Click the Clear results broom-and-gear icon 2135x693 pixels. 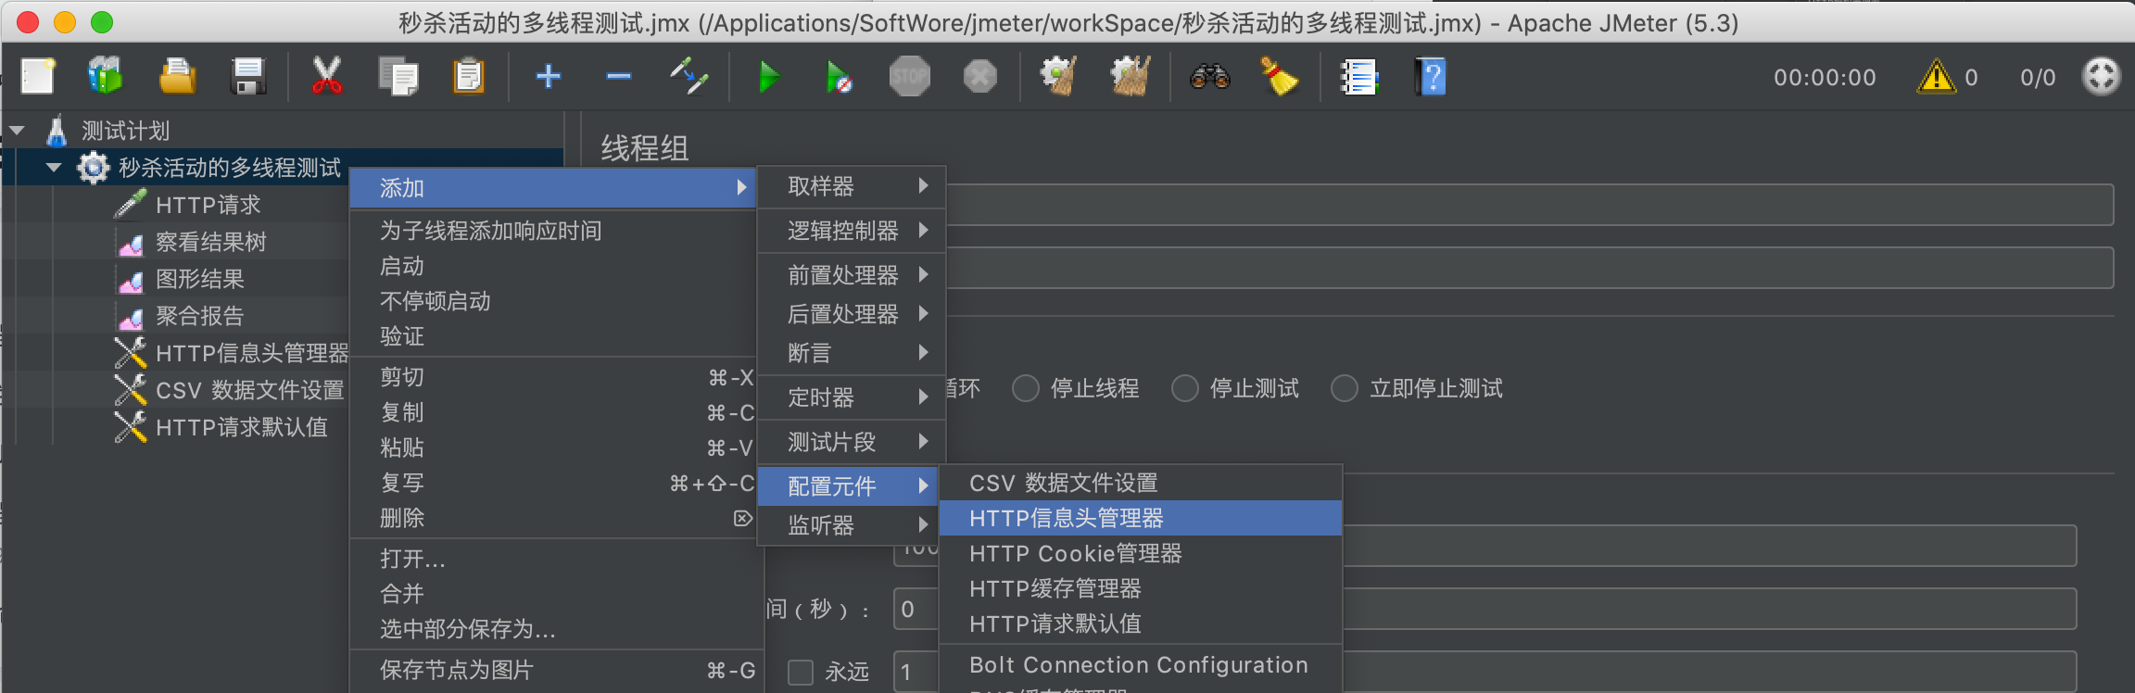[x=1058, y=77]
